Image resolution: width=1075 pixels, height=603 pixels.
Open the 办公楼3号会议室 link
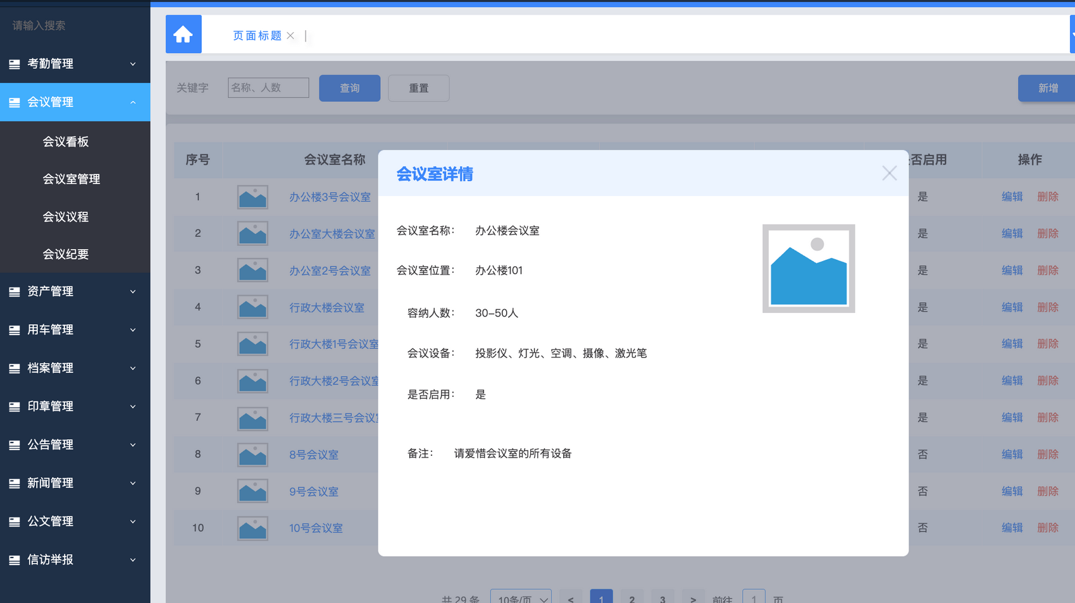[330, 197]
